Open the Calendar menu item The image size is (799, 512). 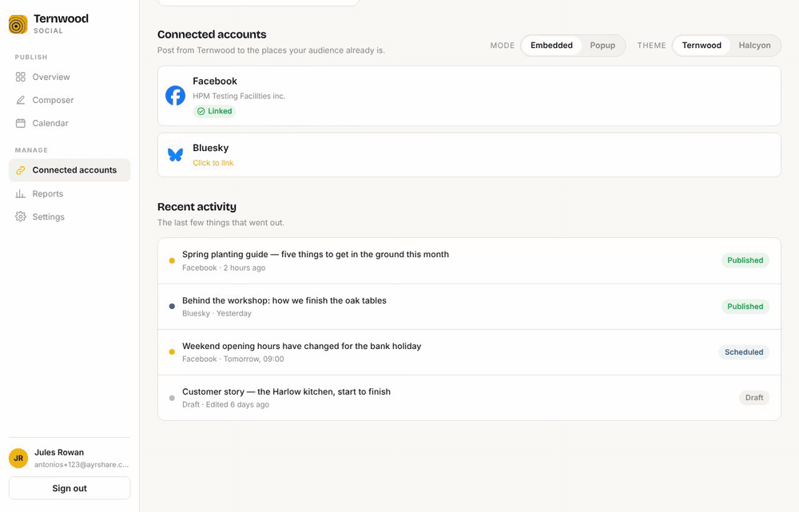70,123
